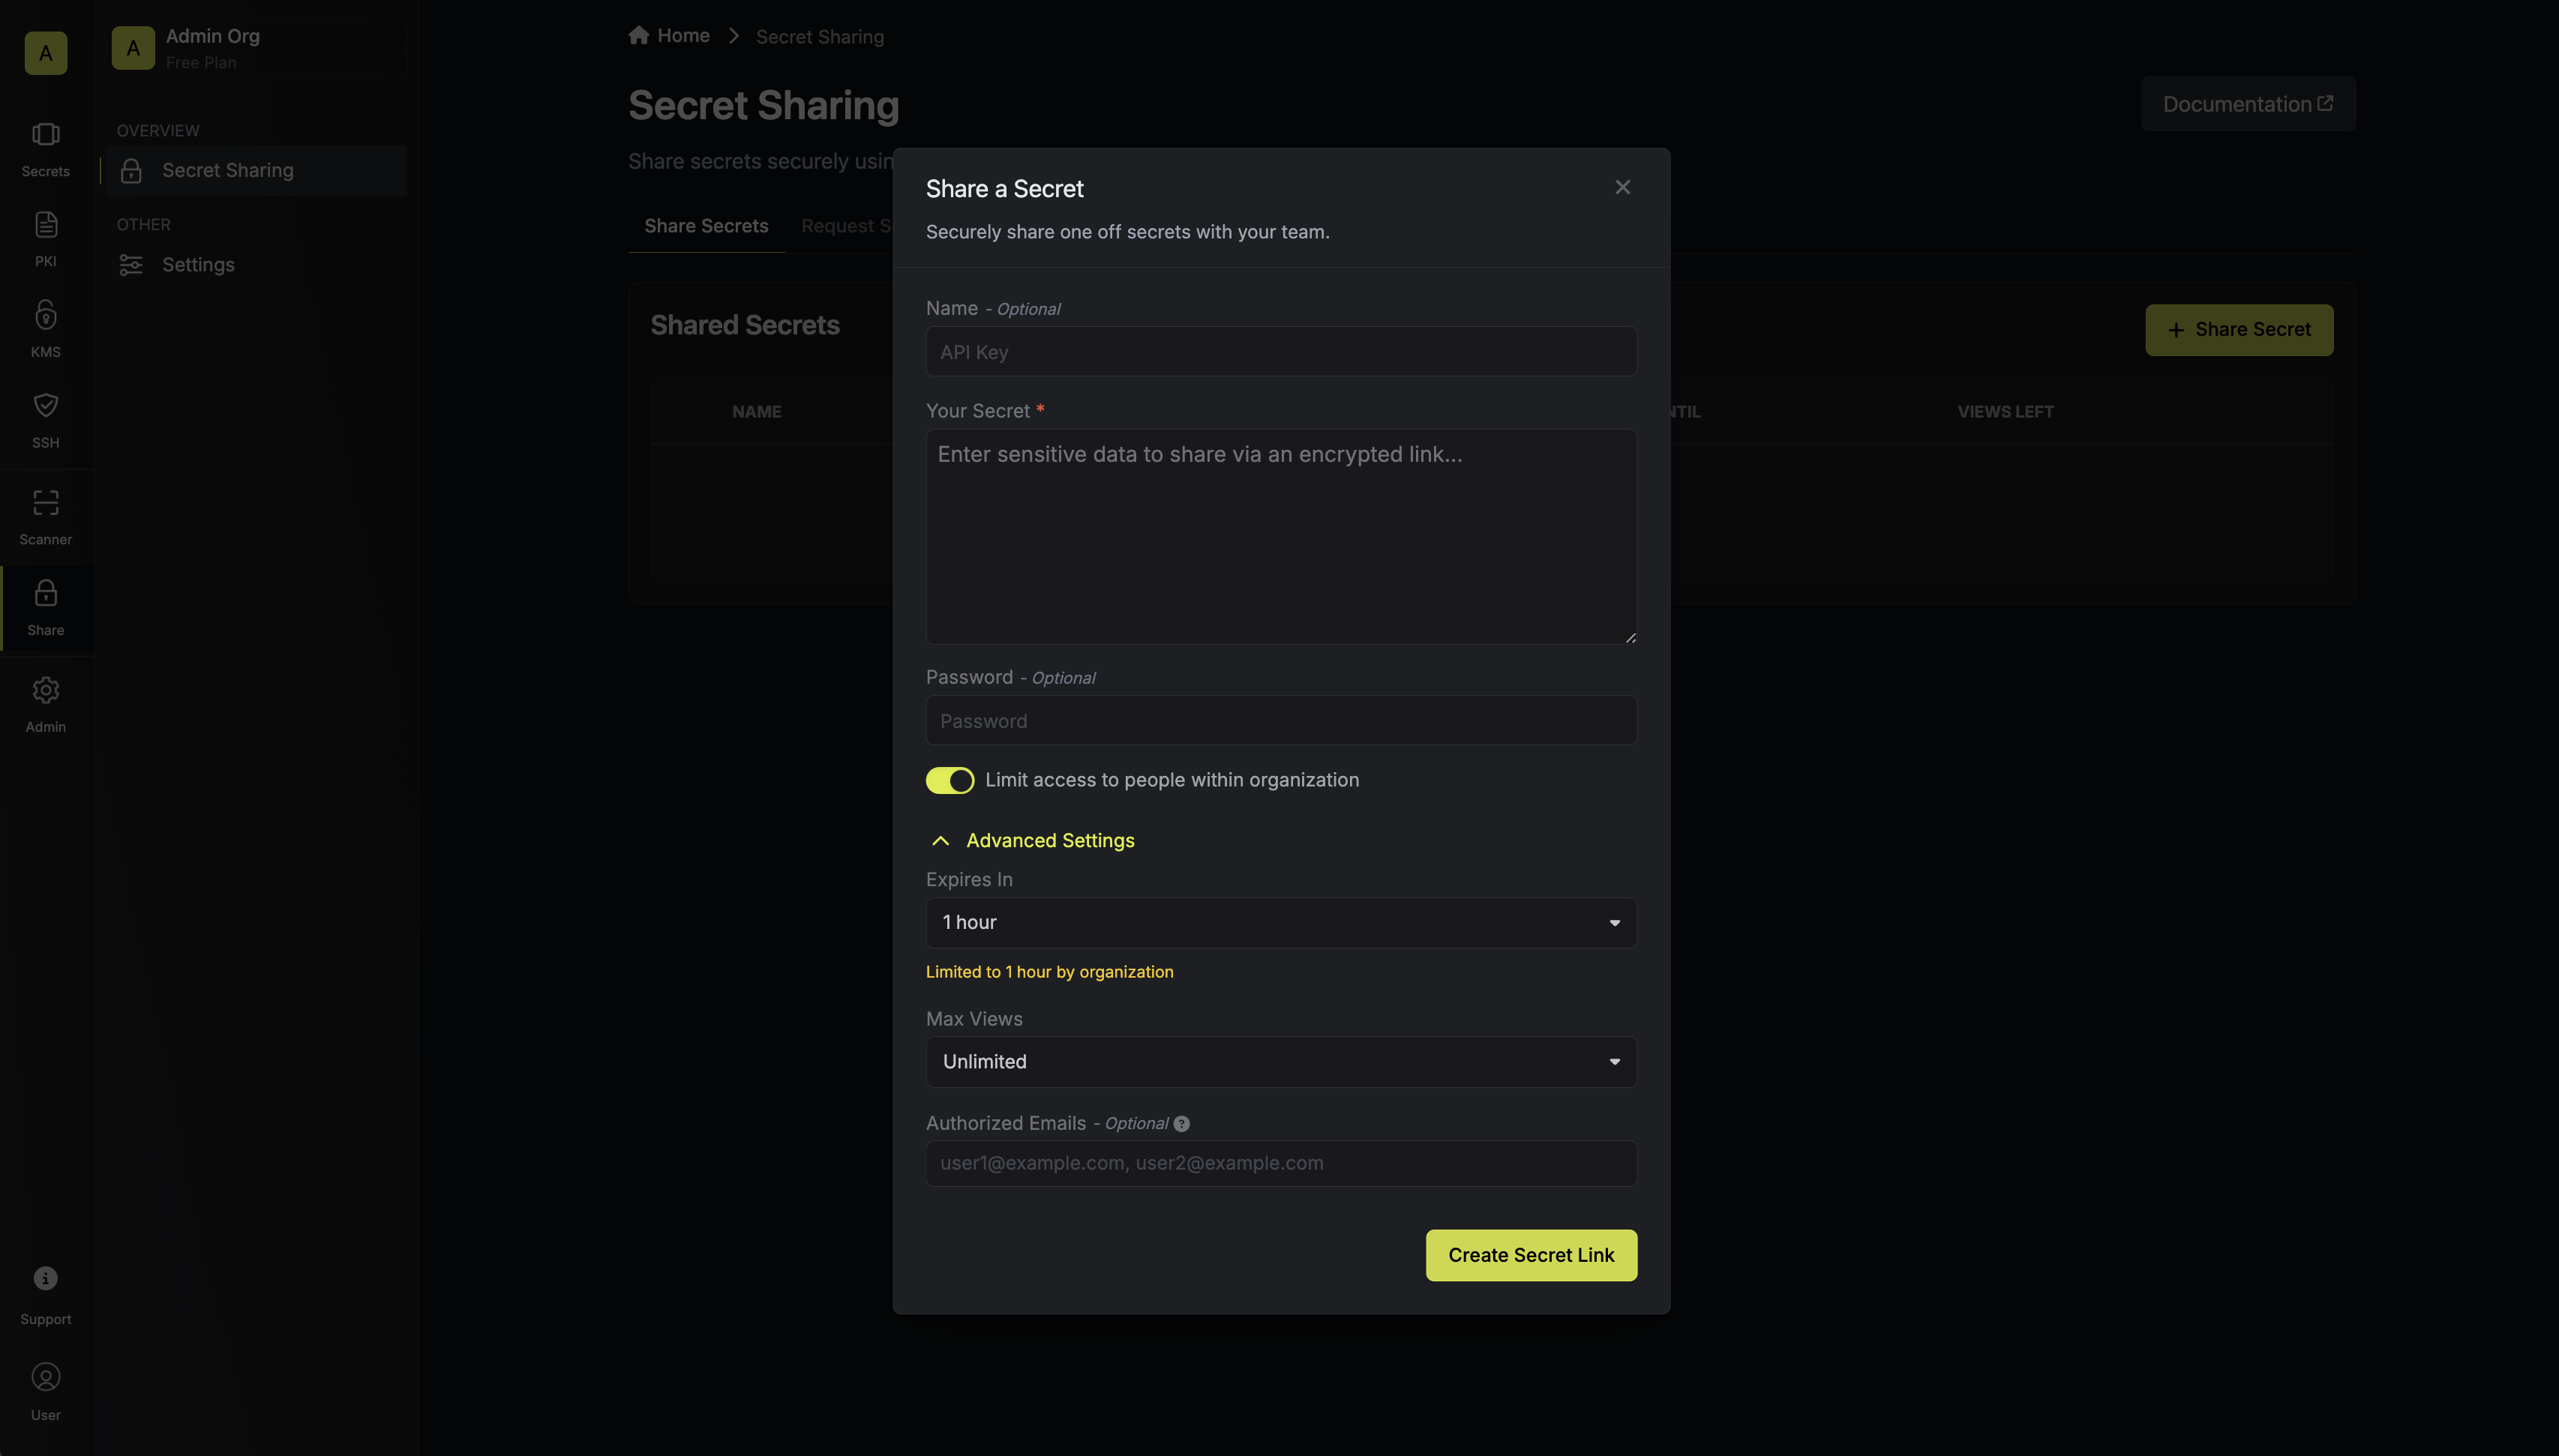
Task: Click the Password input field
Action: pyautogui.click(x=1281, y=721)
